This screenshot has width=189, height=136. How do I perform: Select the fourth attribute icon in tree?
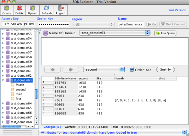13,85
